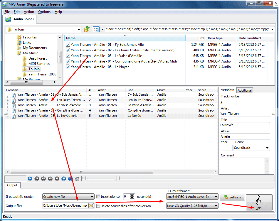Select the To Join folder in tree

click(34, 69)
